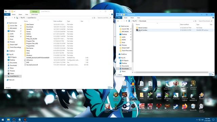Select the Riot Games folder
The height and width of the screenshot is (122, 217).
point(30,48)
